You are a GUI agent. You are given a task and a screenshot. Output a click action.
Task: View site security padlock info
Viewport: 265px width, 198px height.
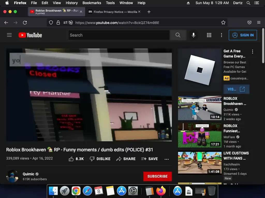coord(58,23)
